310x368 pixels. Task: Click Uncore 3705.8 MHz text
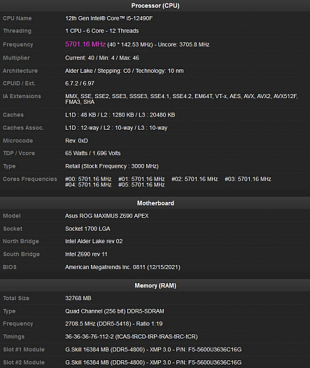tap(184, 45)
